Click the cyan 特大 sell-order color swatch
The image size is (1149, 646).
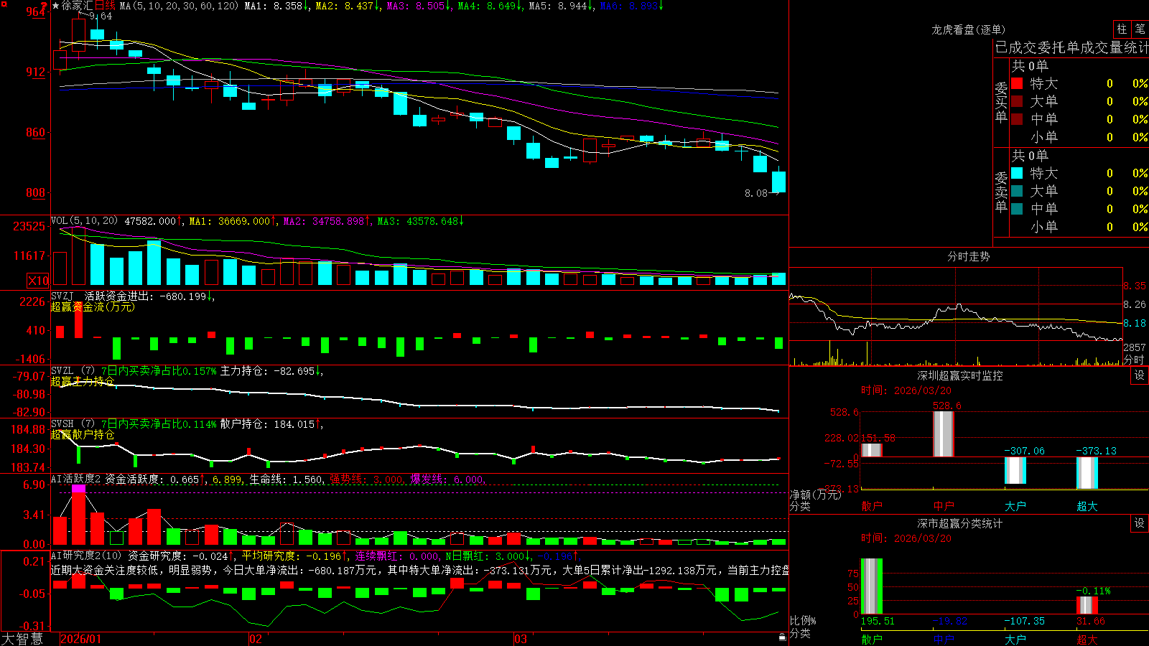click(1017, 173)
